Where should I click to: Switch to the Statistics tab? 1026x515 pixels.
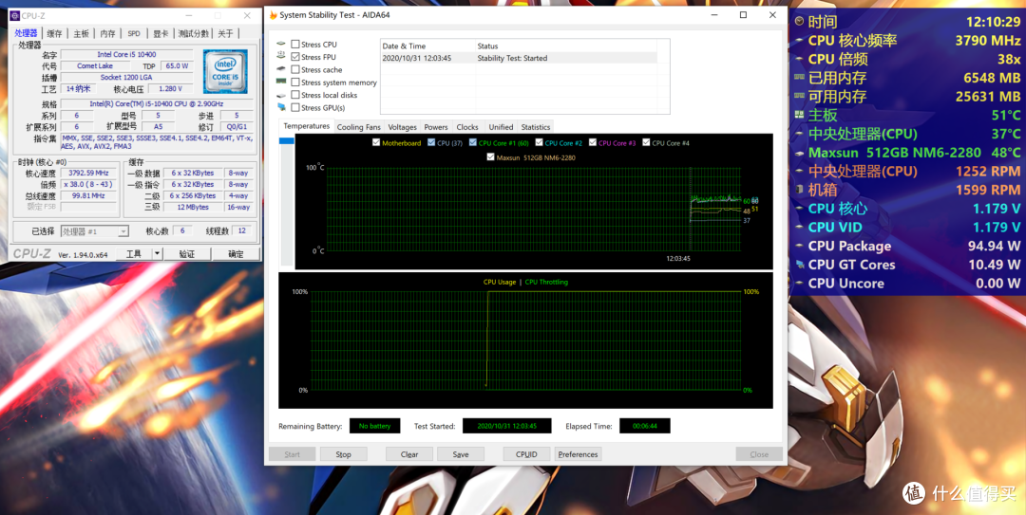point(535,127)
